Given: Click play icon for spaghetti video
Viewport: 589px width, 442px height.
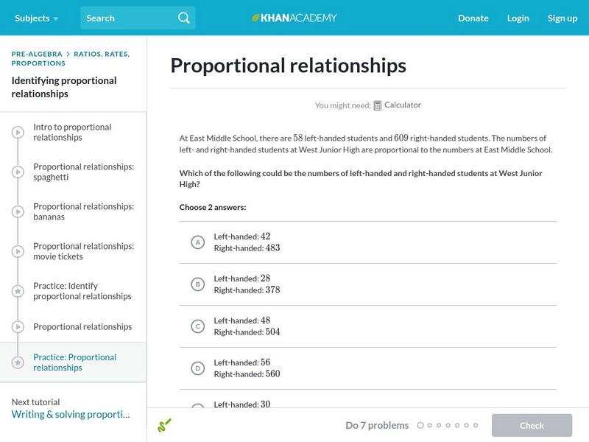Looking at the screenshot, I should 18,172.
